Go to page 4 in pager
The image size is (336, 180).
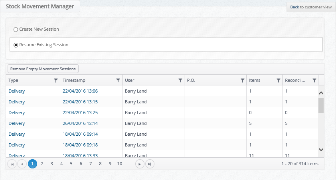[x=61, y=164]
